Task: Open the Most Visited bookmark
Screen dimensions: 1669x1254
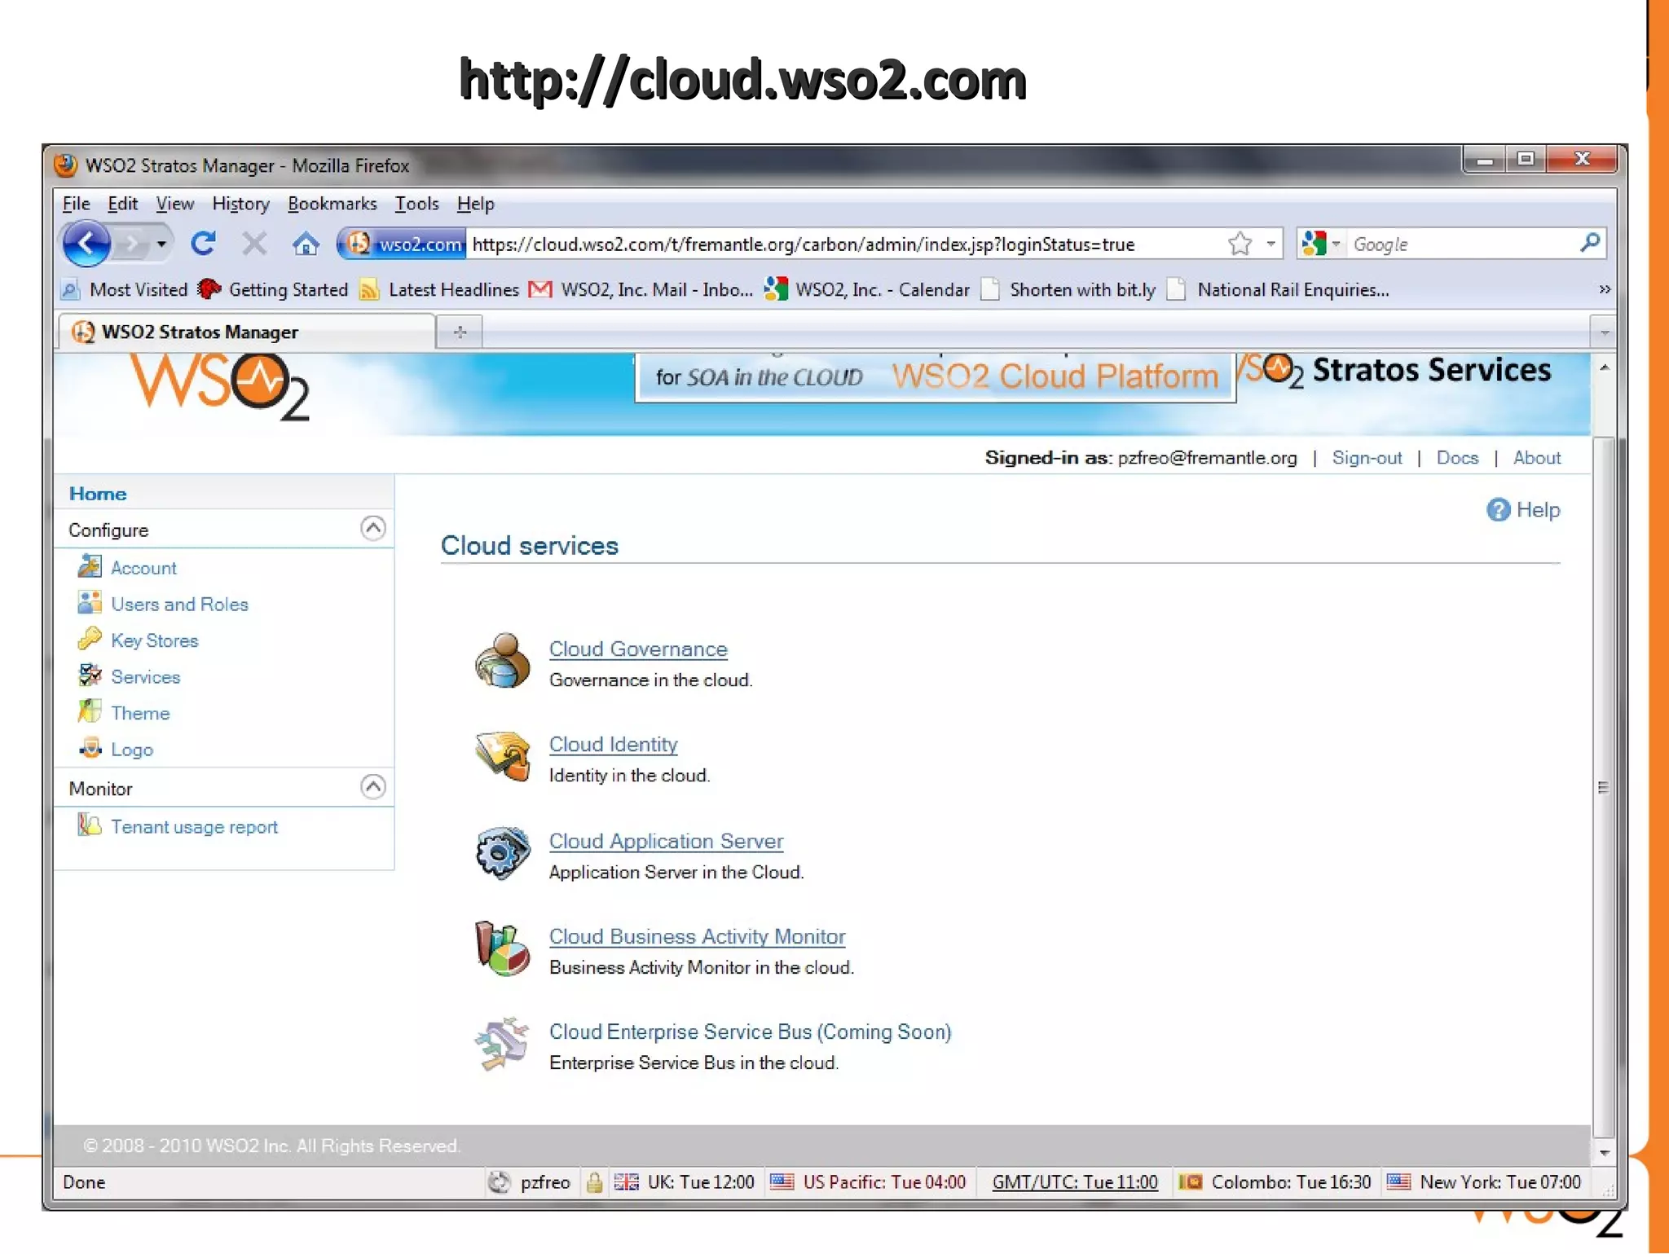Action: pyautogui.click(x=125, y=289)
